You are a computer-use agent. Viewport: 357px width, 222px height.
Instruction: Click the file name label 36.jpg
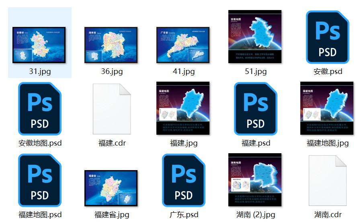click(112, 72)
